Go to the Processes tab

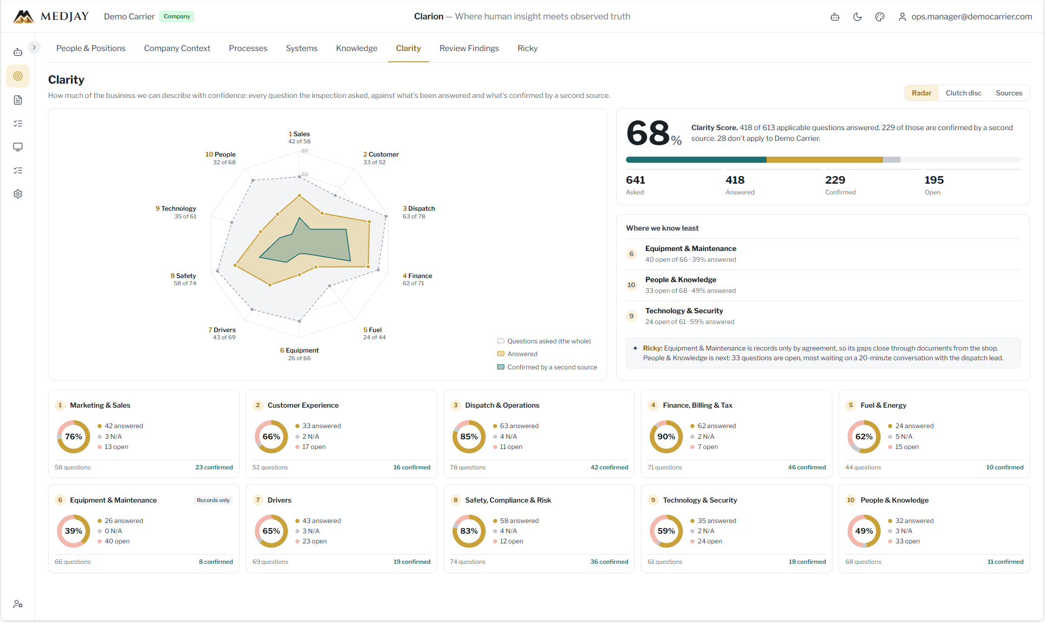(248, 48)
